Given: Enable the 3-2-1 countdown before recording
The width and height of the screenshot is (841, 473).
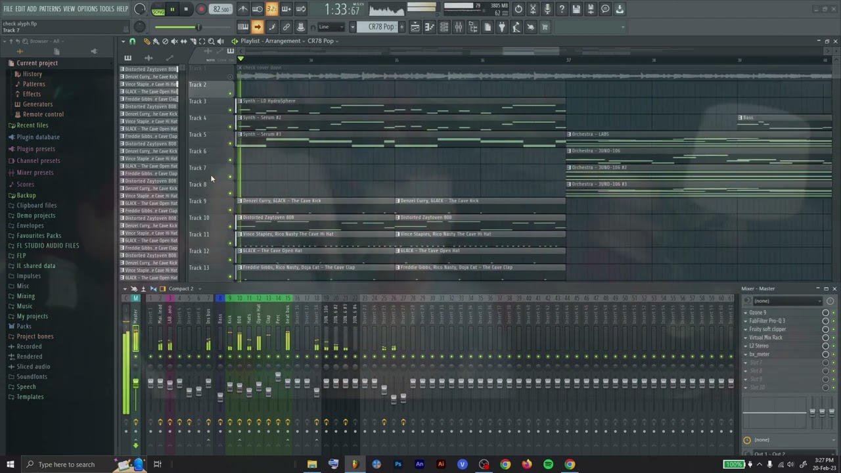Looking at the screenshot, I should pos(272,9).
